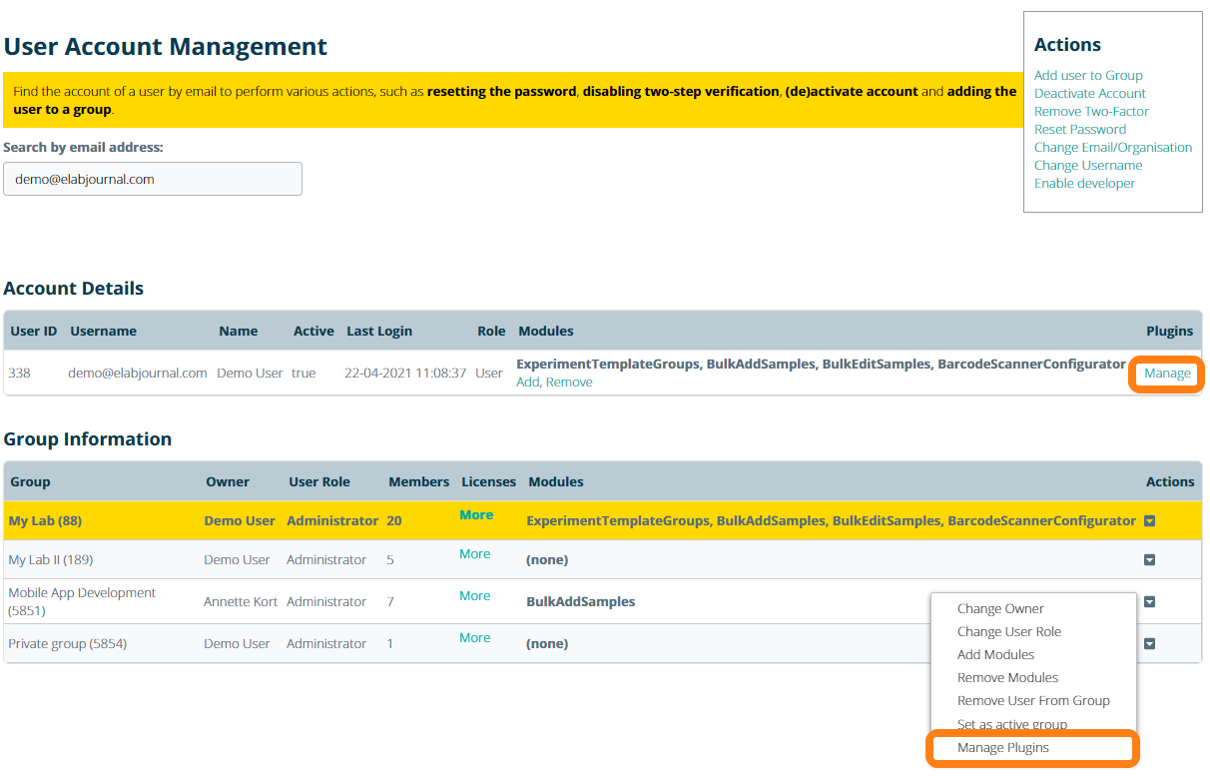Expand actions arrow for Private group row
The width and height of the screenshot is (1210, 779).
pos(1149,644)
